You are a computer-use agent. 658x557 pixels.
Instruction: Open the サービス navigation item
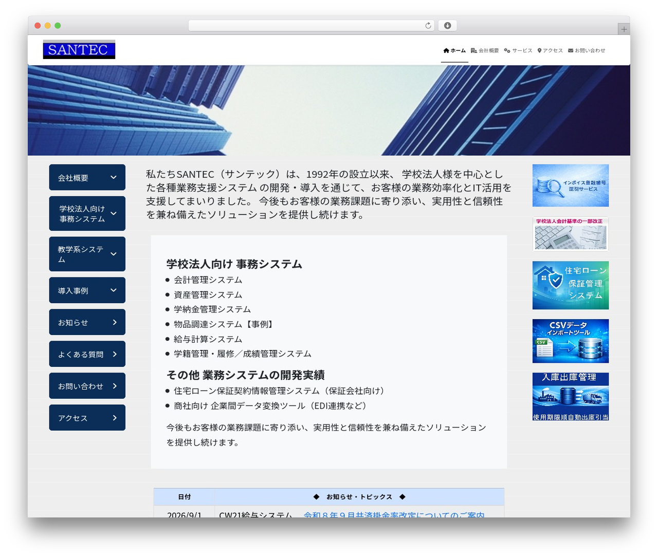(x=518, y=50)
